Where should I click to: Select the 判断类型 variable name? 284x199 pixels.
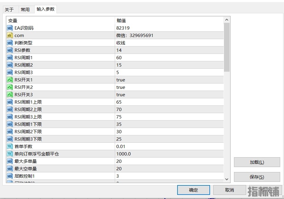click(x=23, y=43)
